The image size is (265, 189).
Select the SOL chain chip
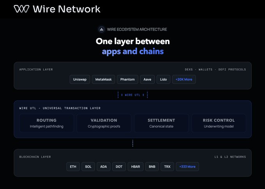(88, 167)
